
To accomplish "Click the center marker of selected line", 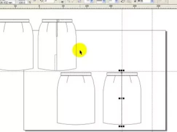I will 122,98.
